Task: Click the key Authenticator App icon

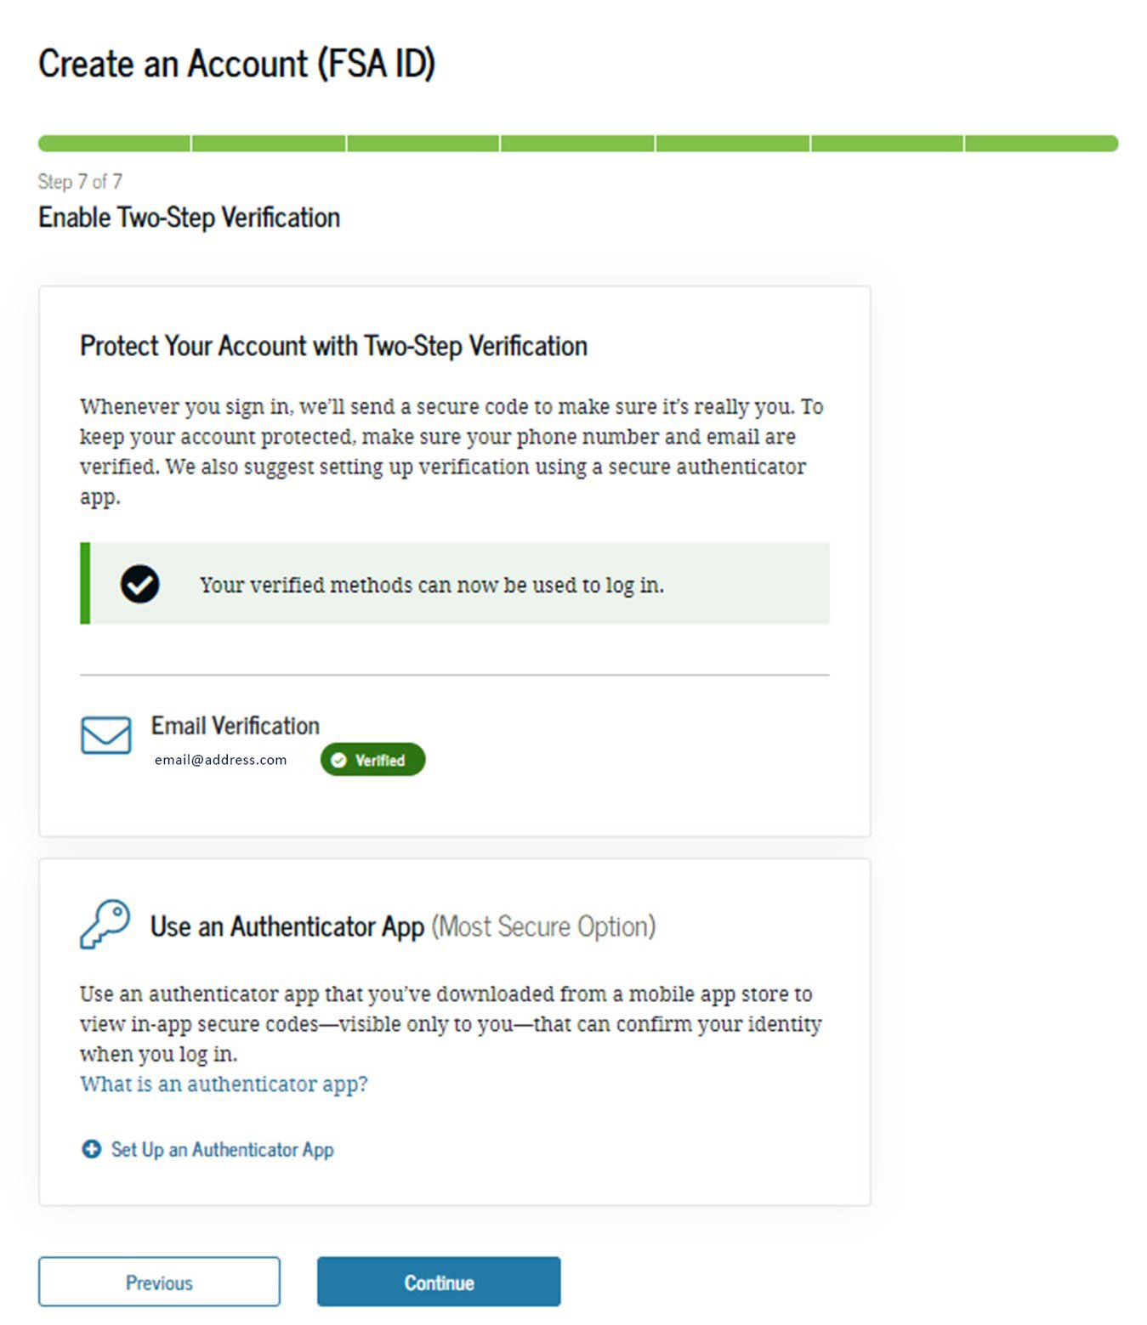Action: [x=105, y=924]
